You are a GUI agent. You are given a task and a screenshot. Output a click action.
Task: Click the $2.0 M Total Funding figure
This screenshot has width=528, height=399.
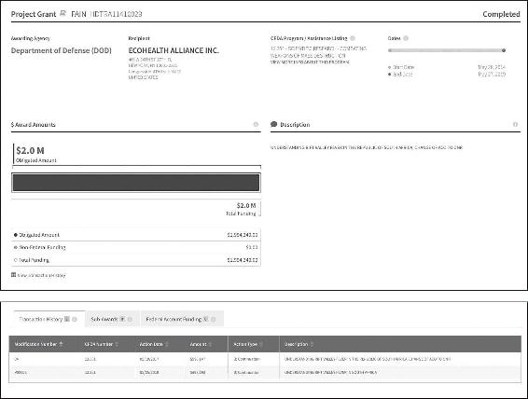246,205
